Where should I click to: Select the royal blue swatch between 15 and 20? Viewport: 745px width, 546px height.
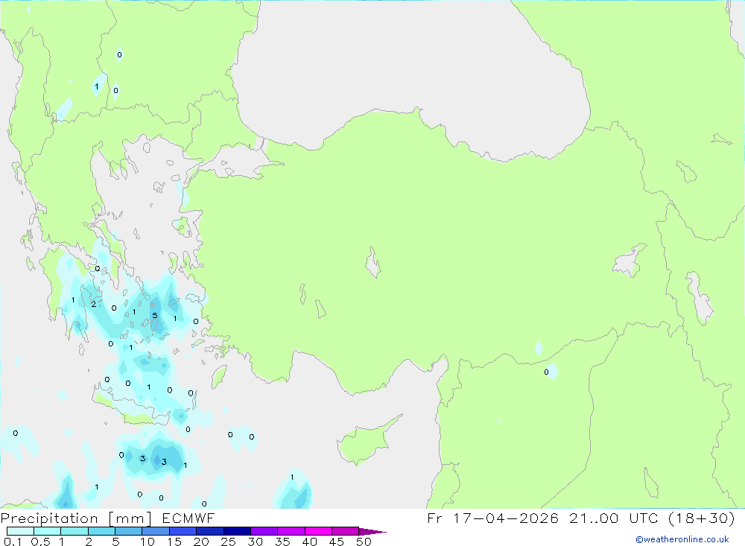(183, 531)
